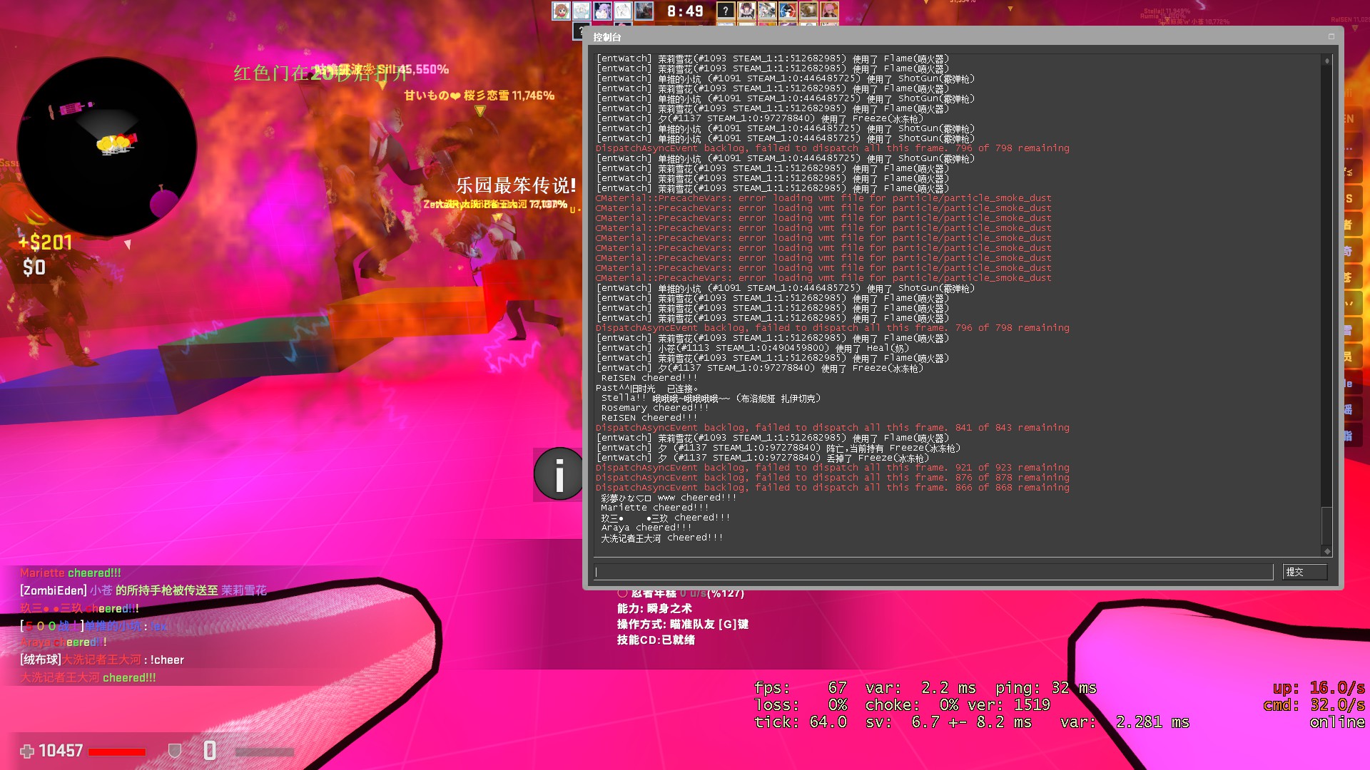
Task: Click the $0 money balance
Action: coord(34,267)
